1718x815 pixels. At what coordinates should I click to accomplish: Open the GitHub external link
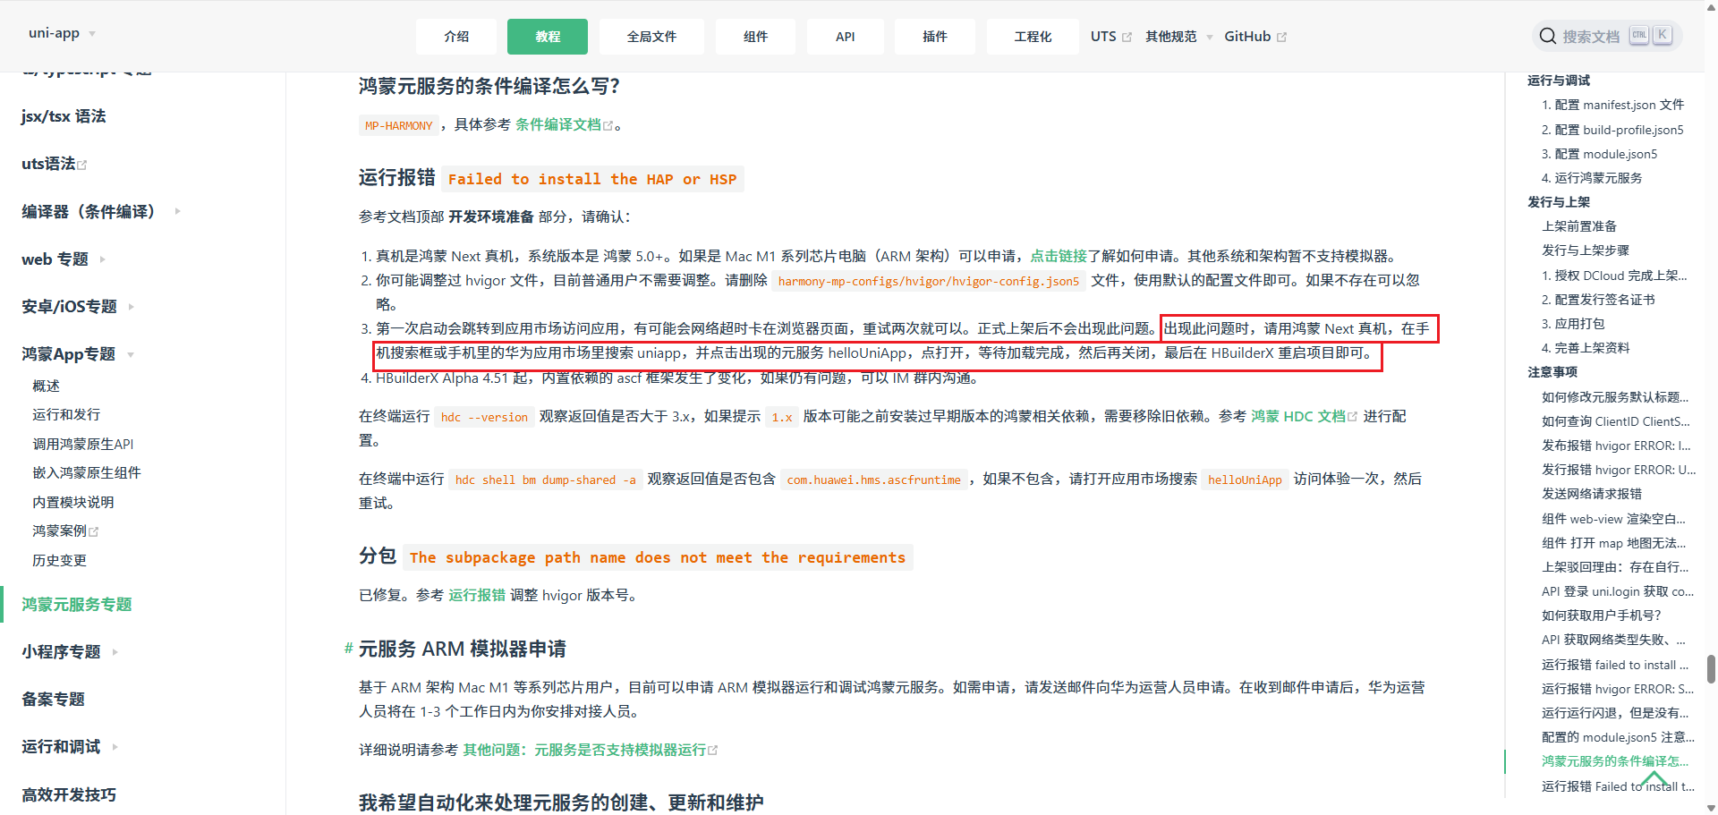[1254, 37]
